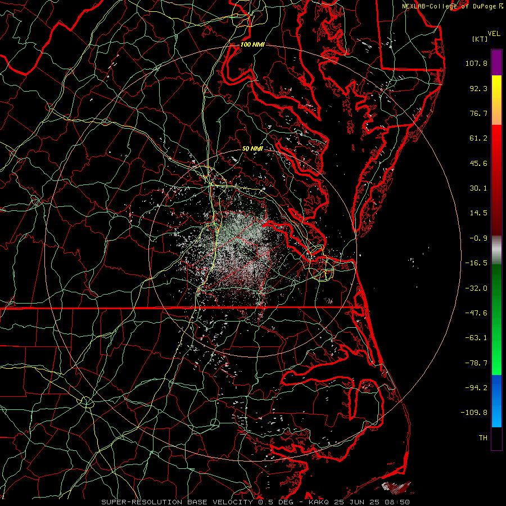Click the 45.6 velocity legend value
This screenshot has height=506, width=506.
pyautogui.click(x=478, y=163)
